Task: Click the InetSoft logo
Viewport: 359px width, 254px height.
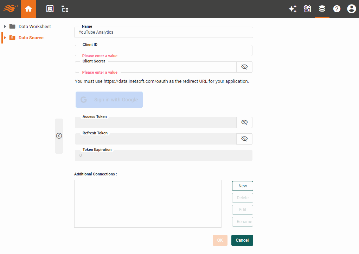Action: point(10,9)
